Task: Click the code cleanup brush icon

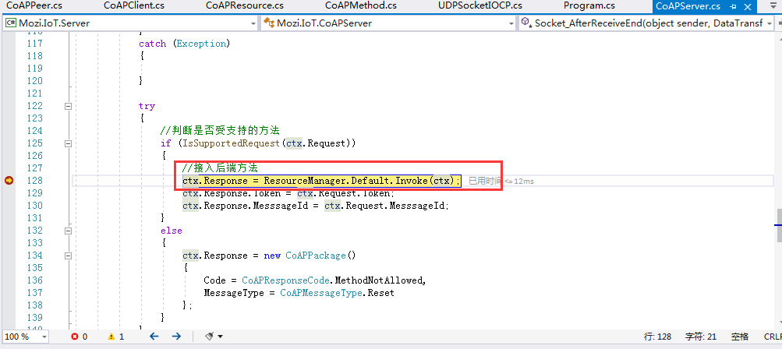Action: (x=210, y=337)
